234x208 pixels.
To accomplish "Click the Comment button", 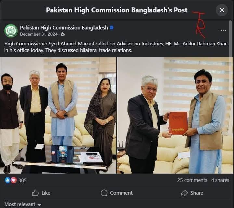I will 117,193.
